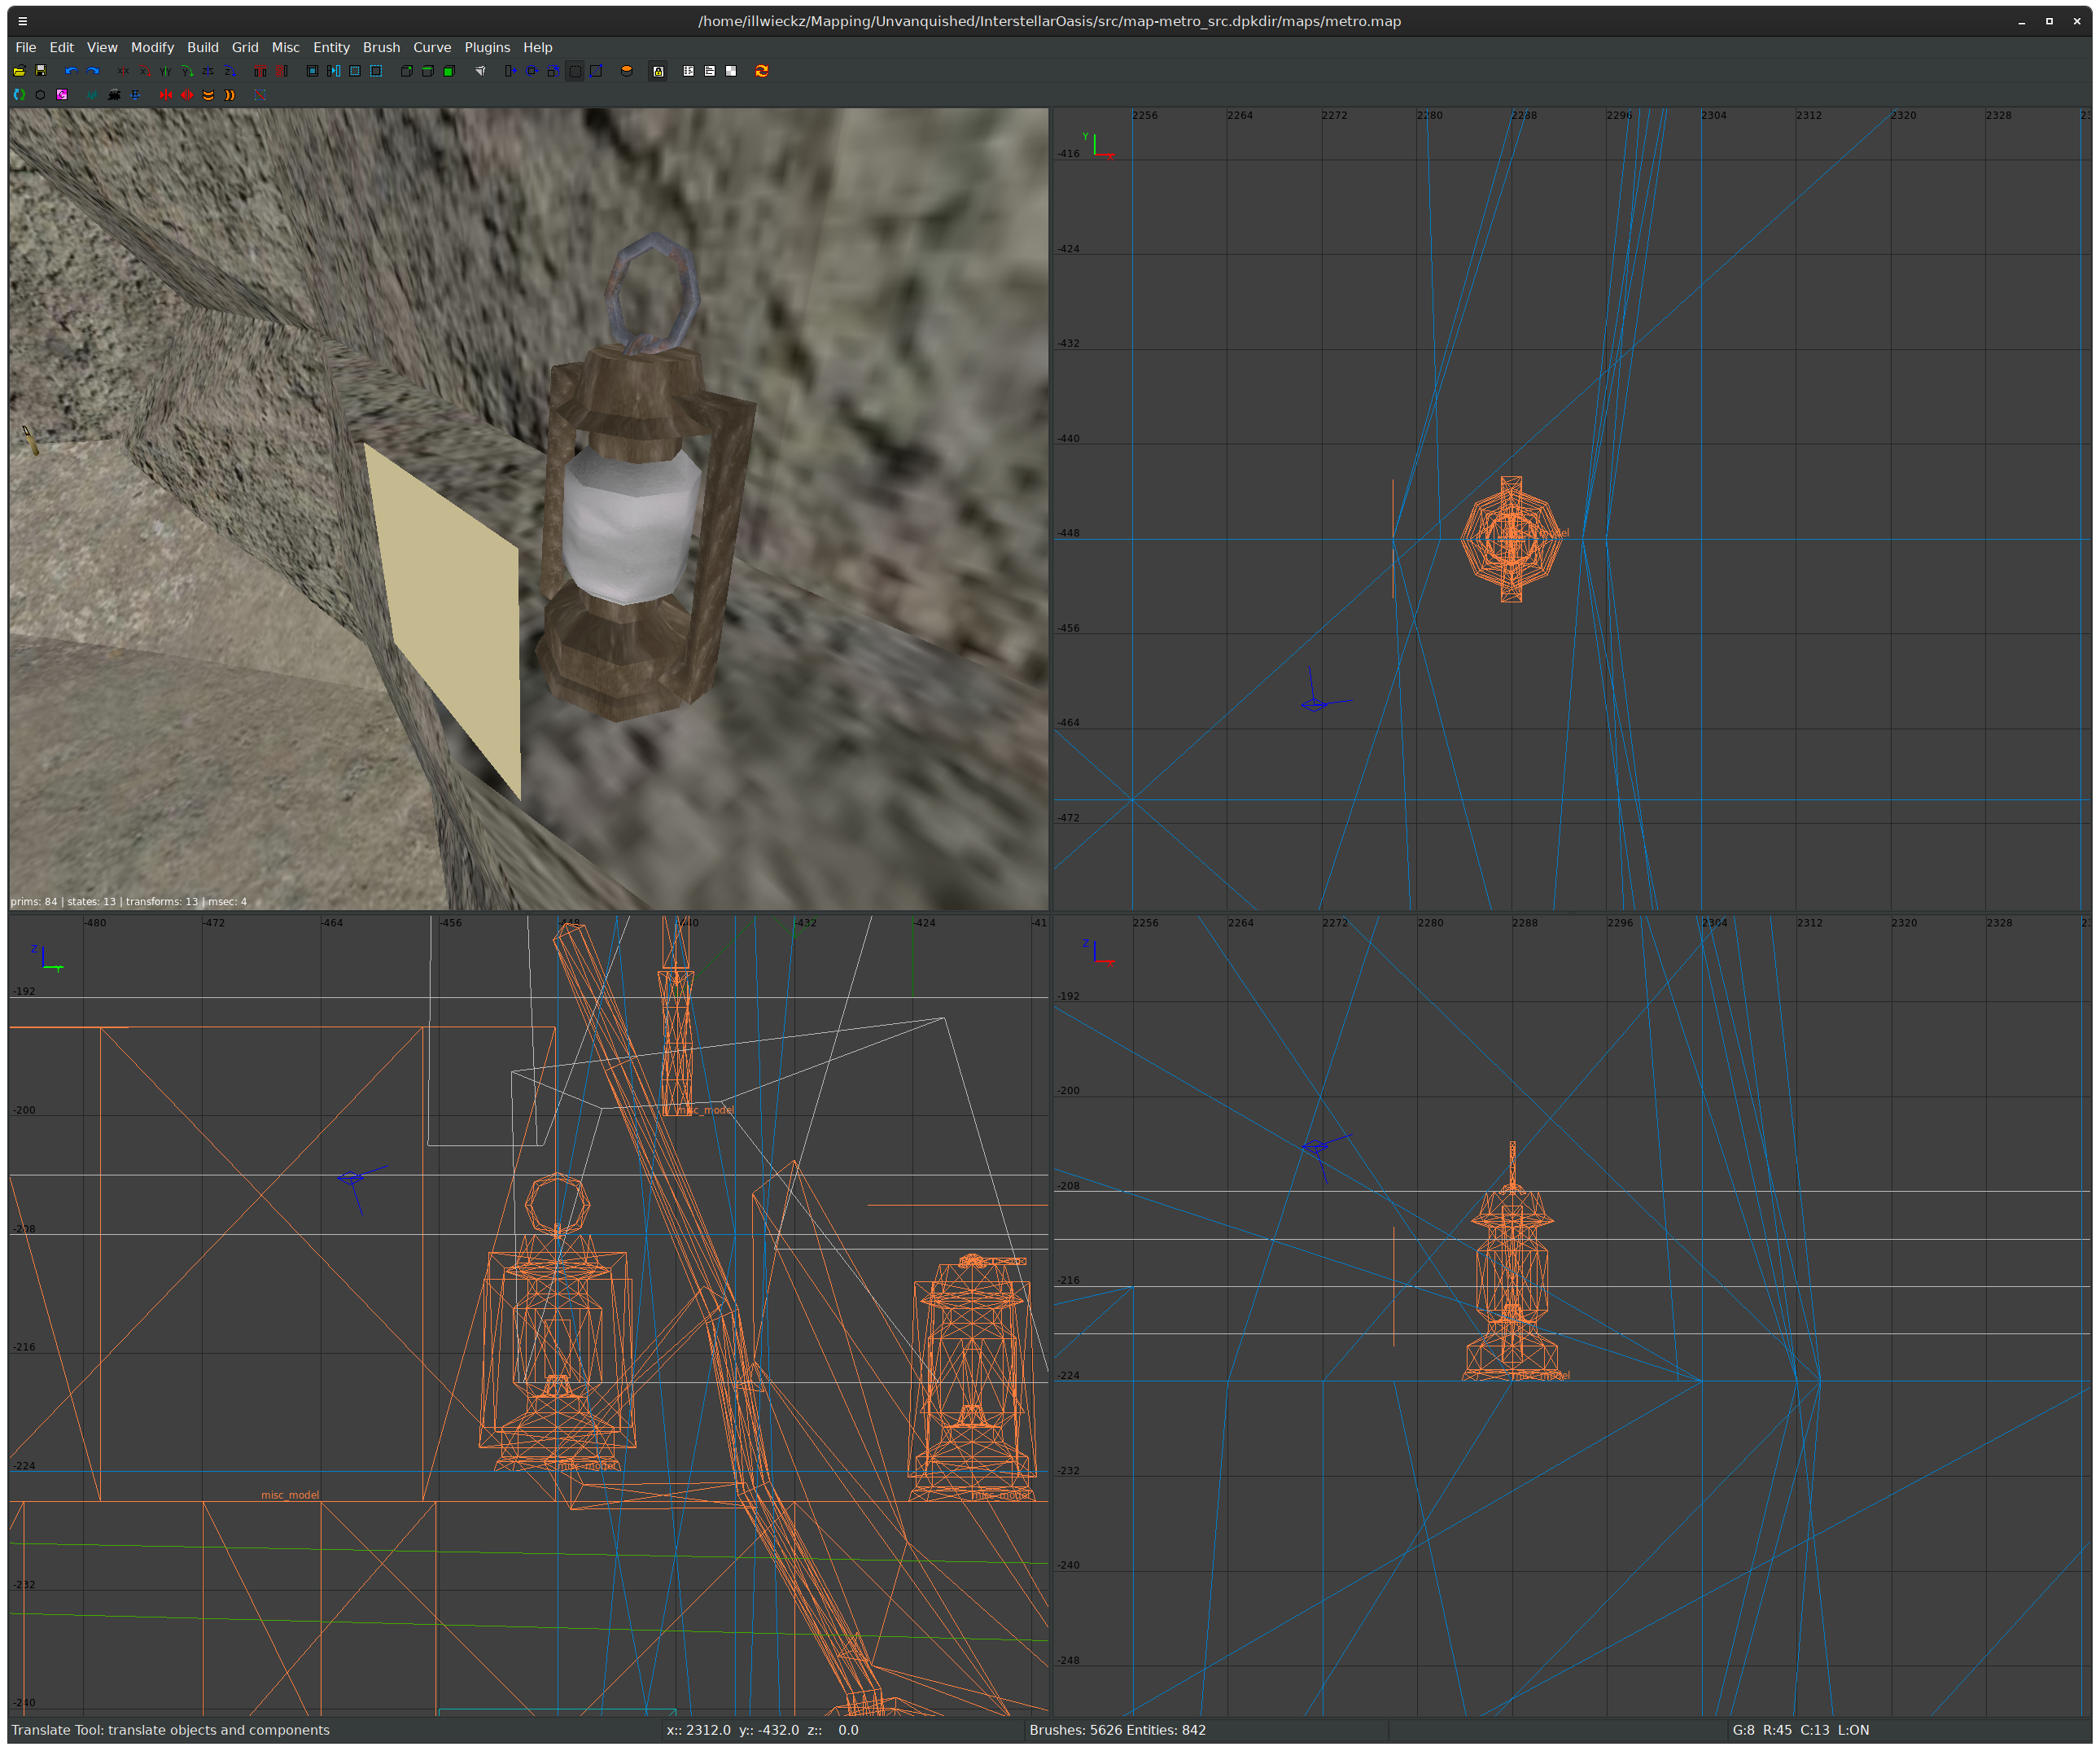2100x1751 pixels.
Task: Select the Rotate tool
Action: (x=532, y=71)
